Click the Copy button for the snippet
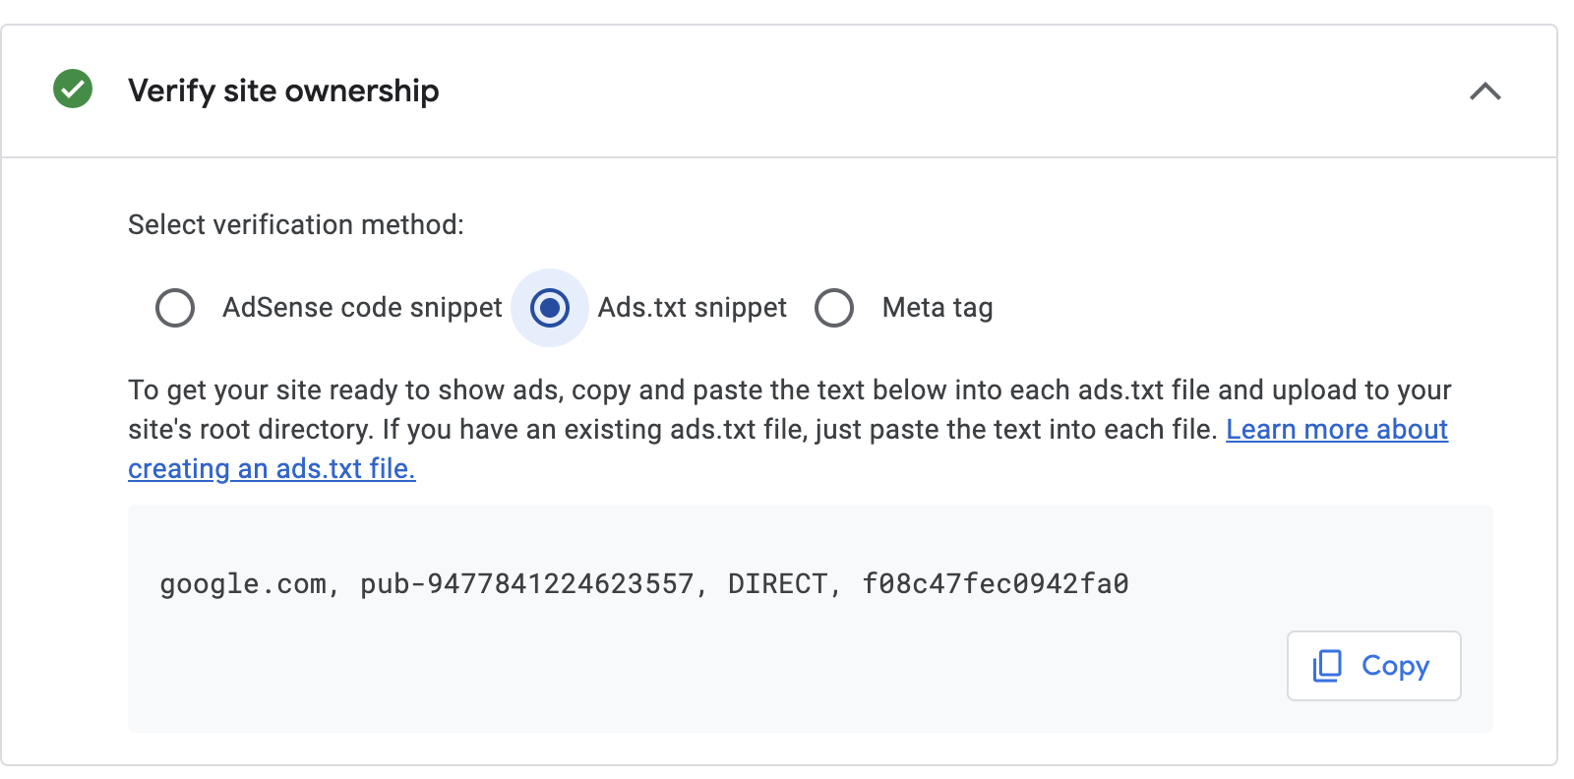This screenshot has height=779, width=1574. pyautogui.click(x=1373, y=666)
